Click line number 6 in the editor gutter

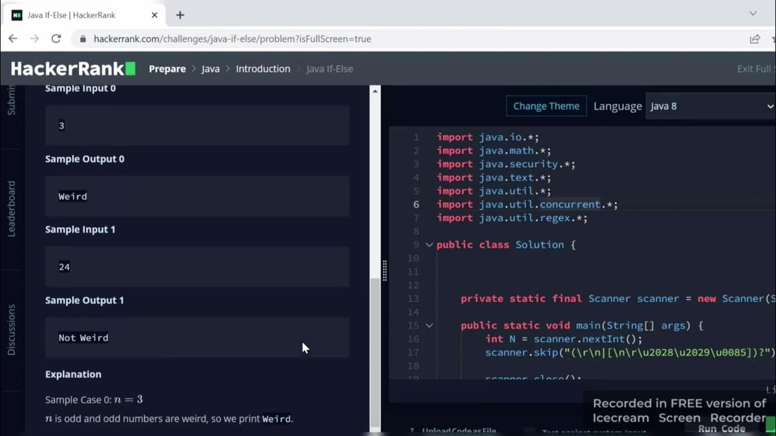pyautogui.click(x=416, y=205)
